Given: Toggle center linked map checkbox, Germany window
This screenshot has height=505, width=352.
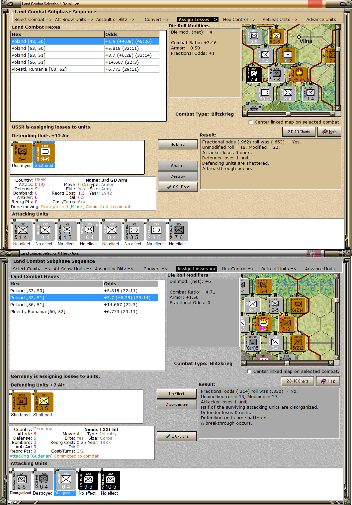Looking at the screenshot, I should point(249,371).
